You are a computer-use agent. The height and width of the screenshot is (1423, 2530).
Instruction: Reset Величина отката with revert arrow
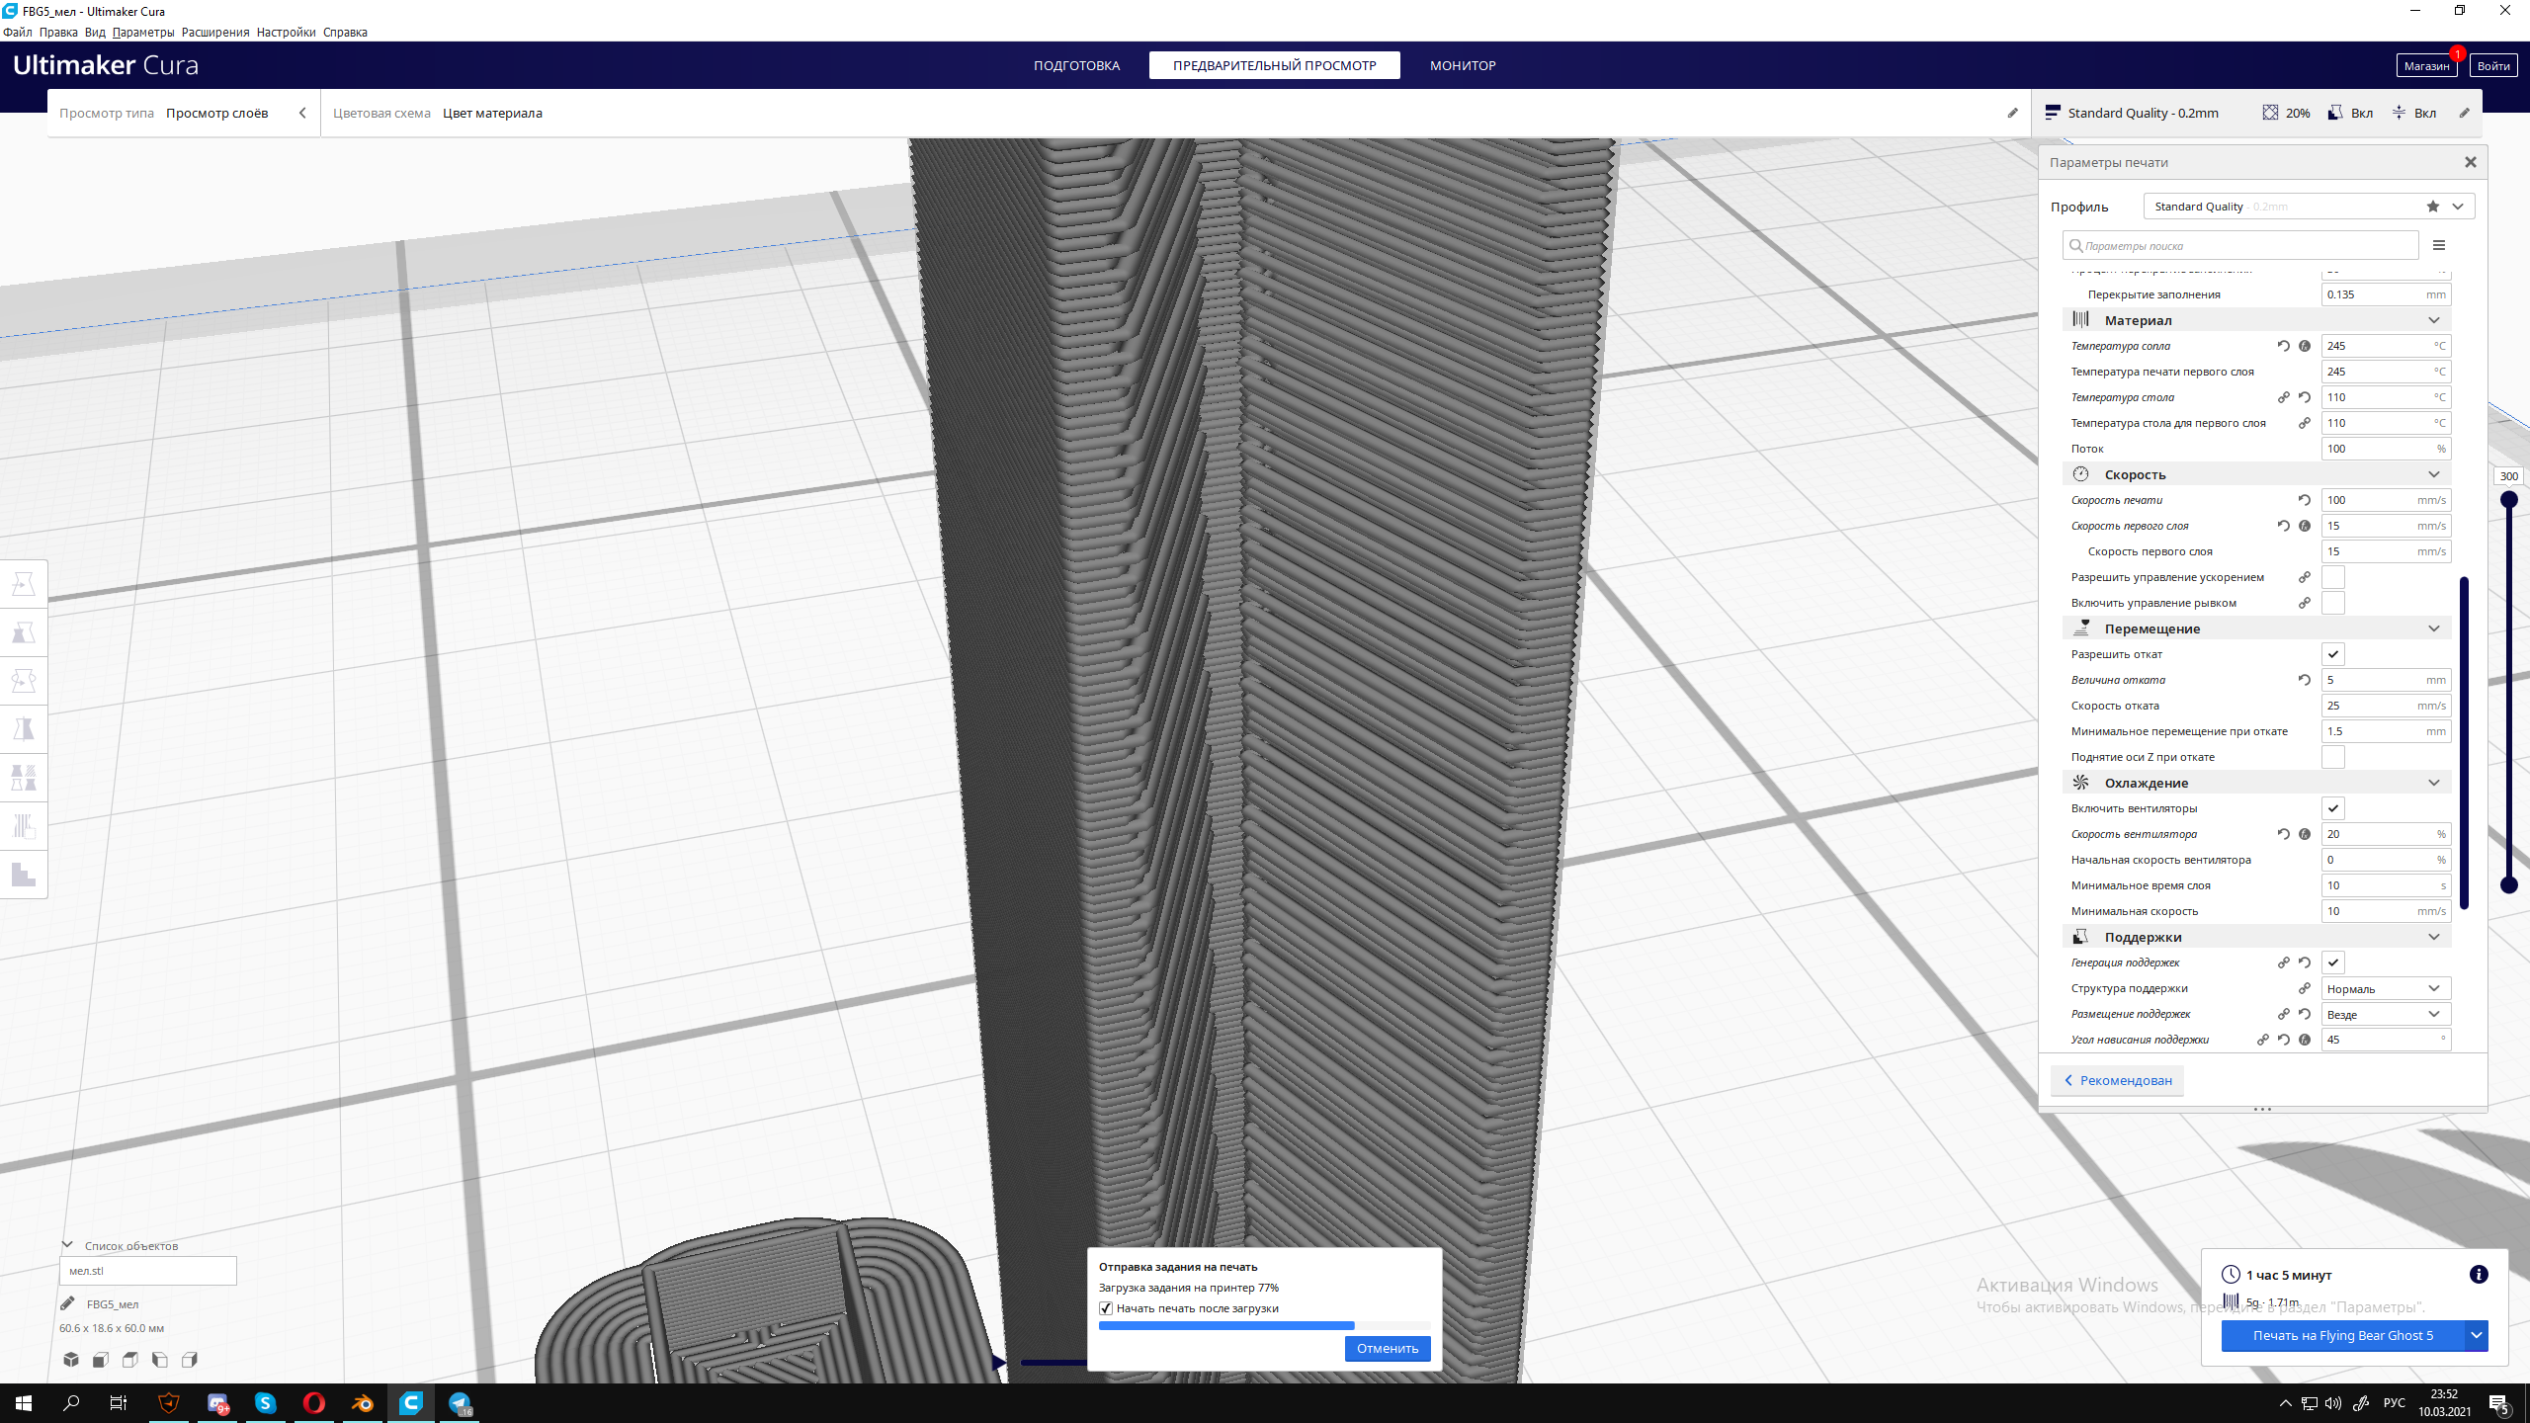(x=2305, y=680)
